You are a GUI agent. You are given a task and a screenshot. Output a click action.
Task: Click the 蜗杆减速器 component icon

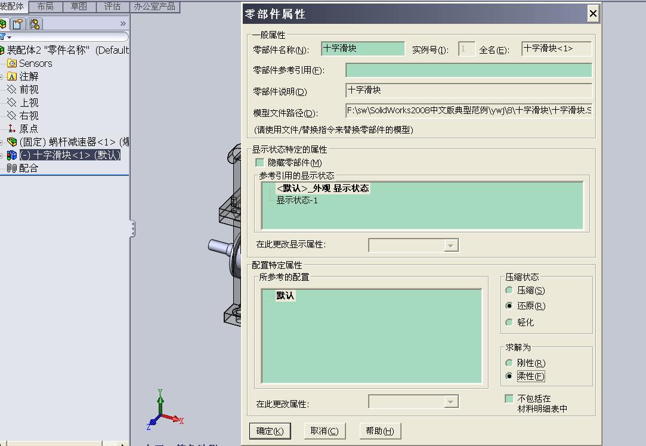(x=12, y=142)
